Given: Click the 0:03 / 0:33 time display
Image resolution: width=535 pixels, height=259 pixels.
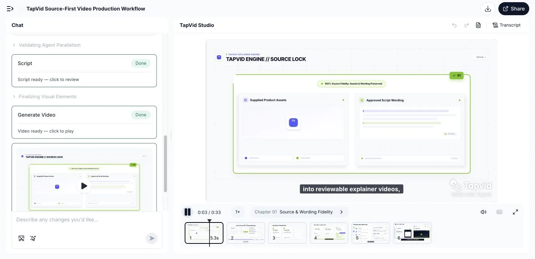Looking at the screenshot, I should [x=209, y=212].
